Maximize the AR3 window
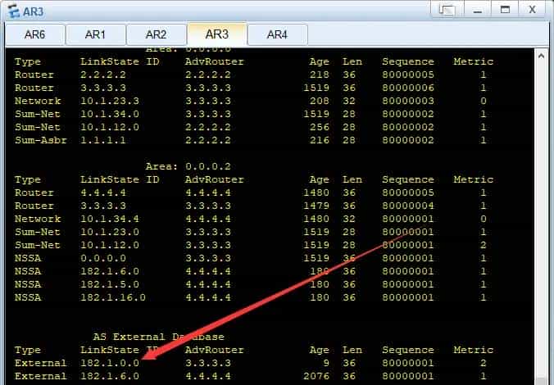This screenshot has height=385, width=554. tap(505, 10)
